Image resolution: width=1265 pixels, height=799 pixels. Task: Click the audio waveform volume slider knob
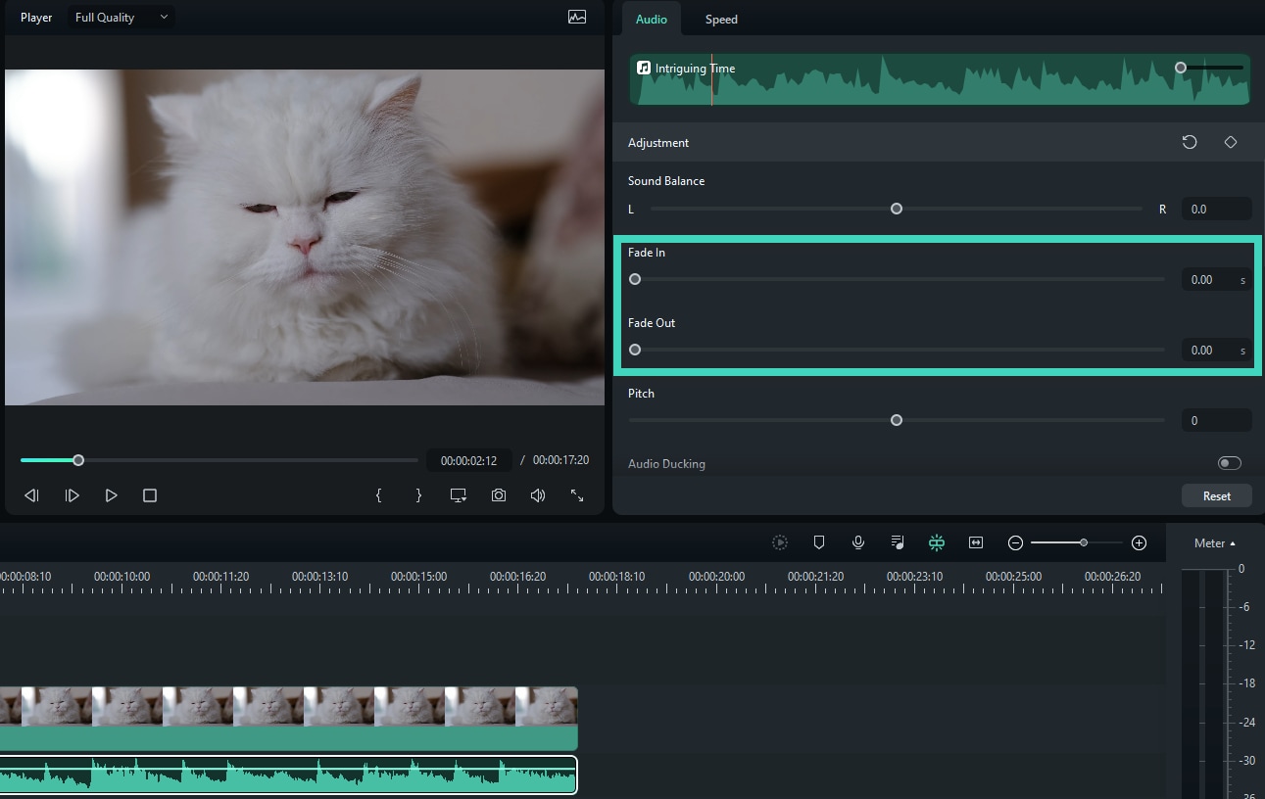(1181, 68)
